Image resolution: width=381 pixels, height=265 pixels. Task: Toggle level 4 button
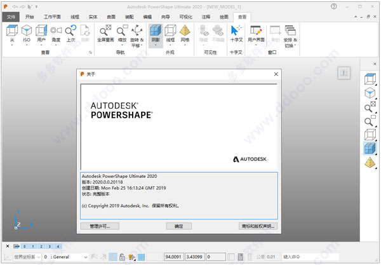[x=58, y=247]
